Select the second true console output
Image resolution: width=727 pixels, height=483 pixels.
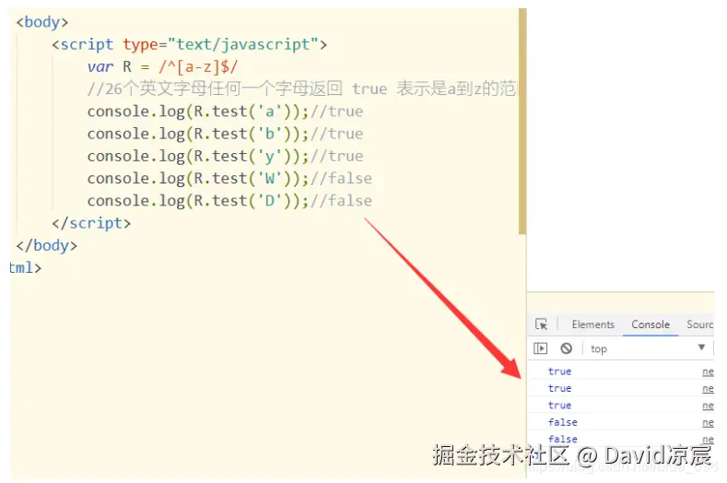point(559,388)
